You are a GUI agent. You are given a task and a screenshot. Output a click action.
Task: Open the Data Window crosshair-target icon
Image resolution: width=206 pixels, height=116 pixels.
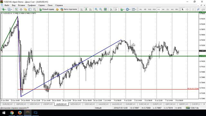point(21,9)
